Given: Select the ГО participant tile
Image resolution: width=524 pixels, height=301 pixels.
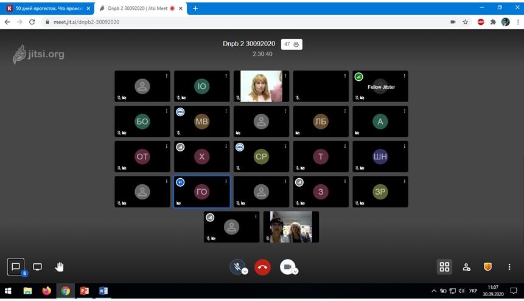Looking at the screenshot, I should click(201, 192).
